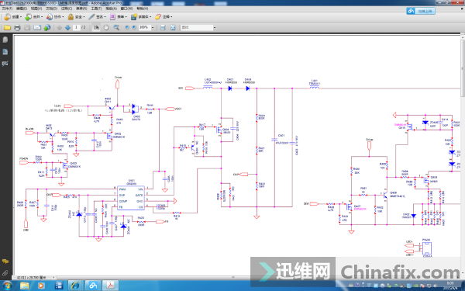Open the File (文件) menu
The width and height of the screenshot is (465, 291).
coord(7,9)
